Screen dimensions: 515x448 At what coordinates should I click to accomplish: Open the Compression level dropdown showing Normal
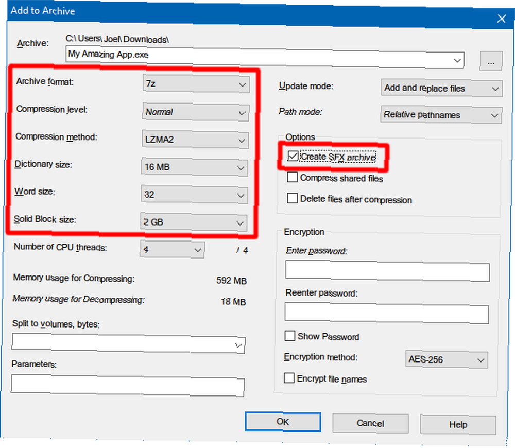coord(196,112)
